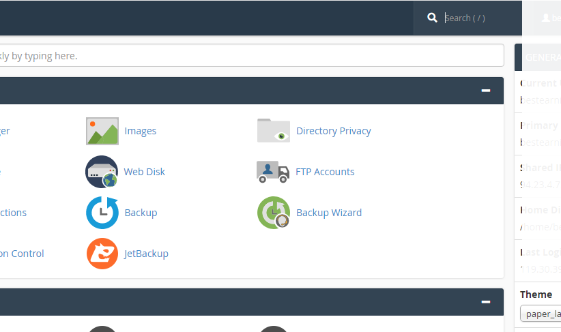
Task: Open the Theme dropdown
Action: click(x=541, y=314)
